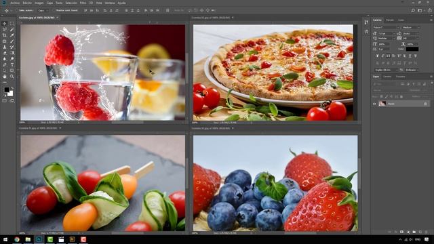Open the Imagen menu

click(39, 3)
